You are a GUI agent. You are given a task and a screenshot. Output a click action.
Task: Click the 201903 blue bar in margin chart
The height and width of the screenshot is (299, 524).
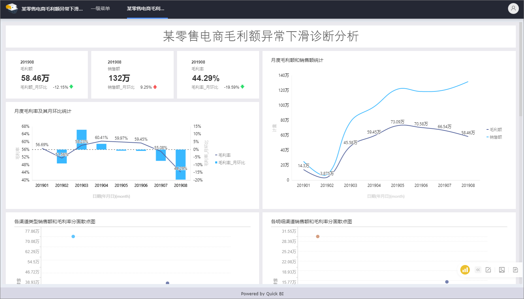(x=82, y=140)
